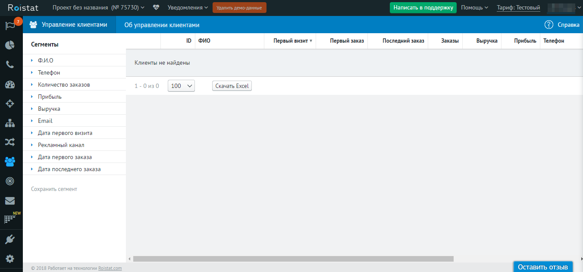Open the bullseye target icon

[10, 181]
